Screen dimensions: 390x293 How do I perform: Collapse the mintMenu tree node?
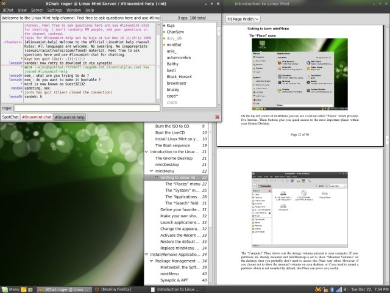click(x=151, y=172)
